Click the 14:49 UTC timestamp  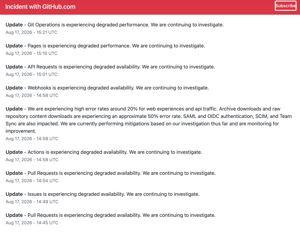pyautogui.click(x=32, y=202)
